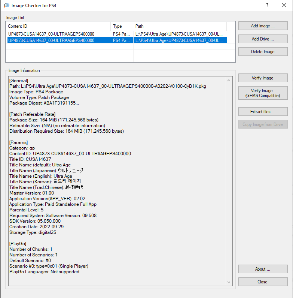Click the 'Parental Level: 5' line

[26, 210]
